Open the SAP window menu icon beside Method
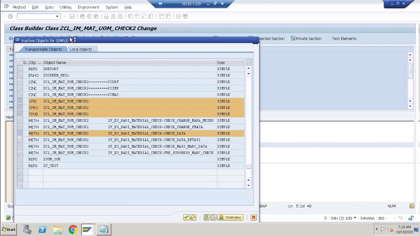 (7, 7)
